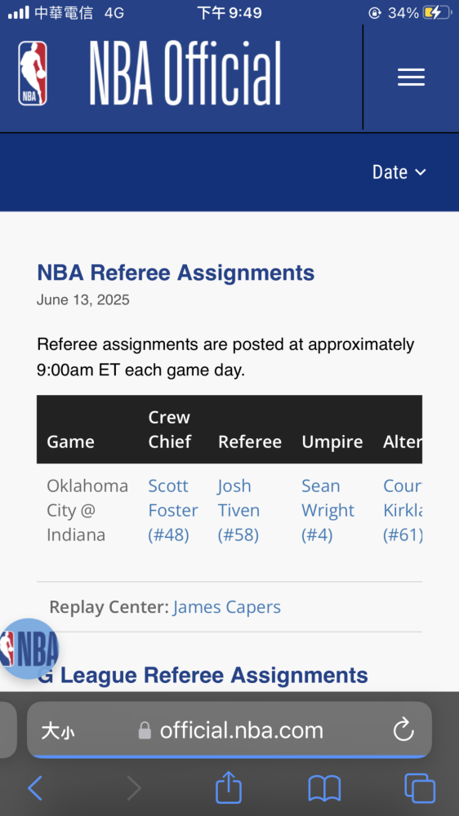Open the text size menu in the address bar
The width and height of the screenshot is (459, 816).
[x=58, y=731]
